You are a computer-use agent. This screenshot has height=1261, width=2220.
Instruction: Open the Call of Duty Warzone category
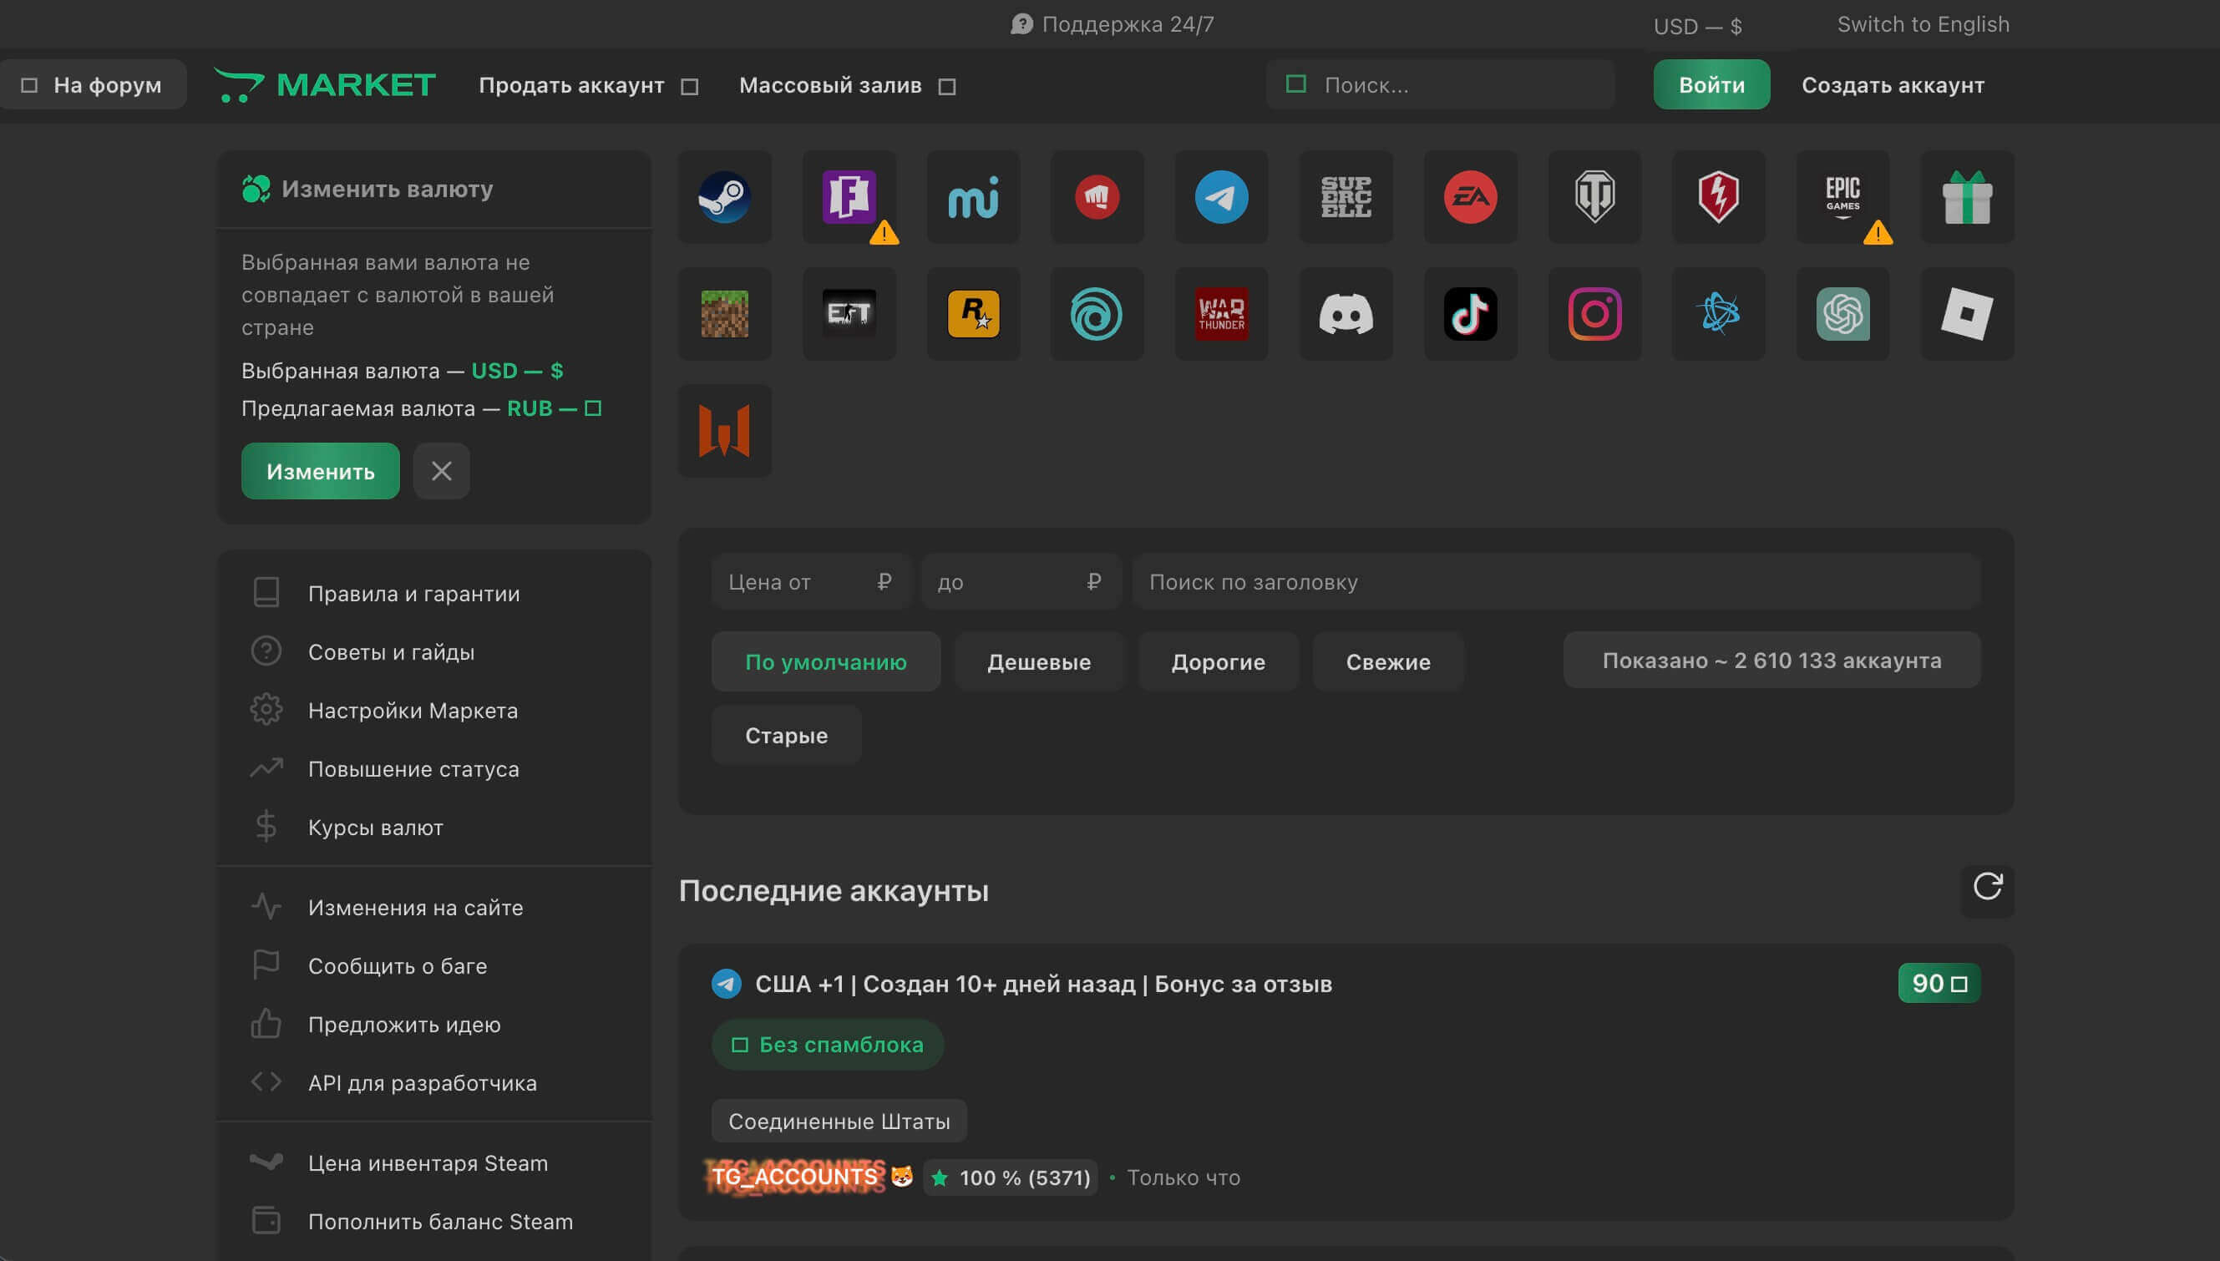724,430
